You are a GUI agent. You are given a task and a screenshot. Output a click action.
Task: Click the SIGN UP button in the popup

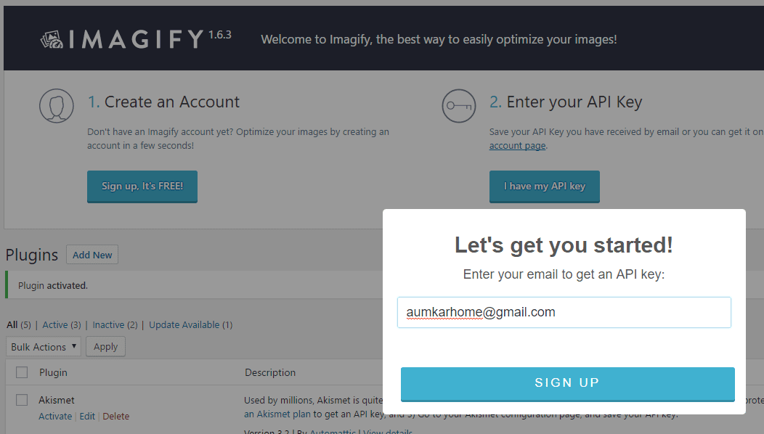(568, 384)
